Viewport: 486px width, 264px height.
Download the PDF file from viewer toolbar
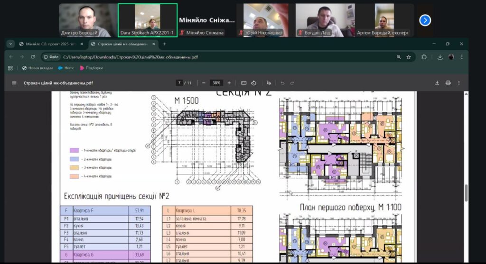pyautogui.click(x=437, y=83)
